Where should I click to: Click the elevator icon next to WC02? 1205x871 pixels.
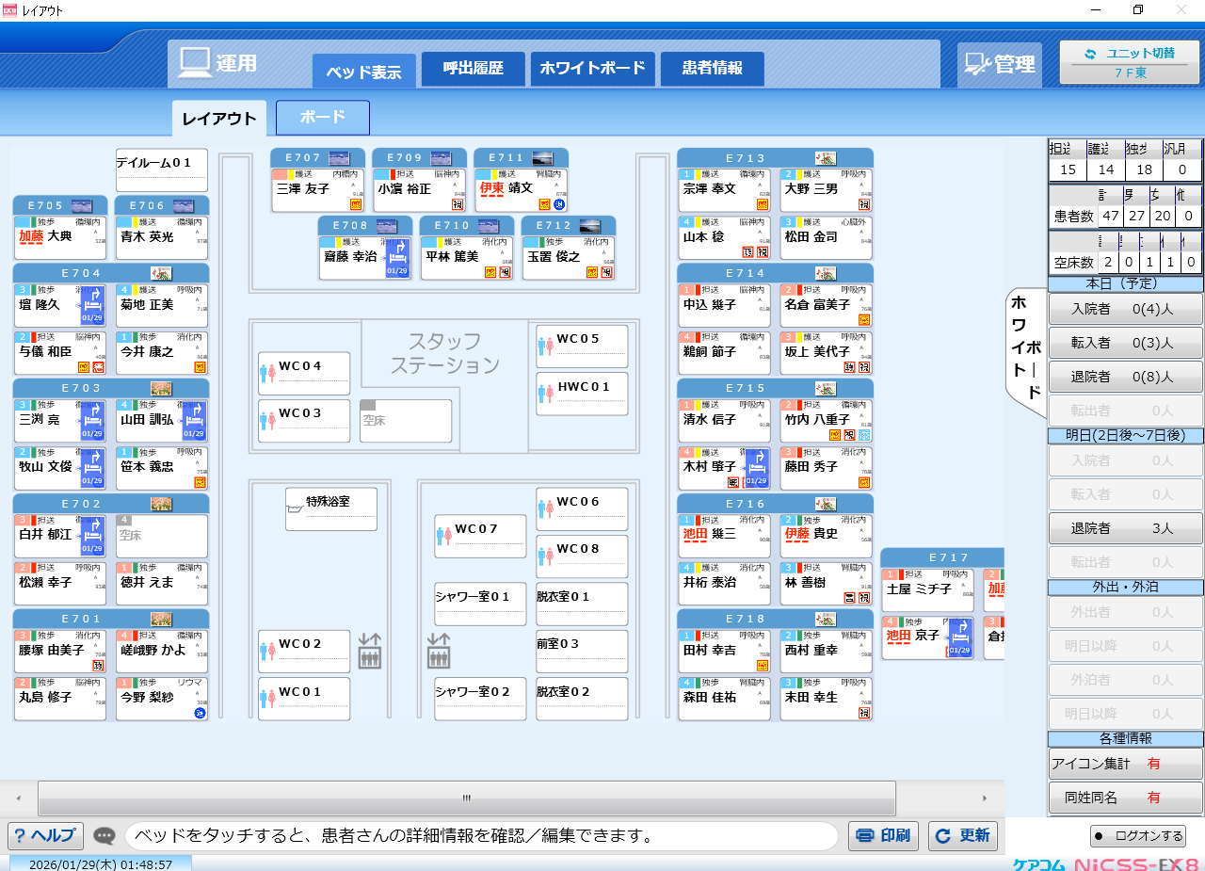tap(370, 650)
